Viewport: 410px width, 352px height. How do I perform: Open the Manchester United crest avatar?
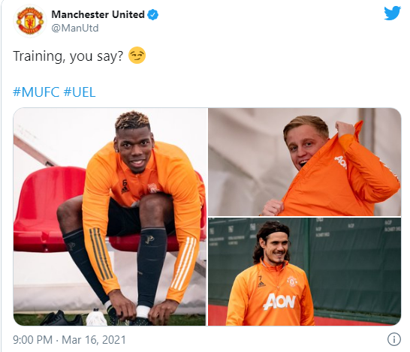[30, 21]
